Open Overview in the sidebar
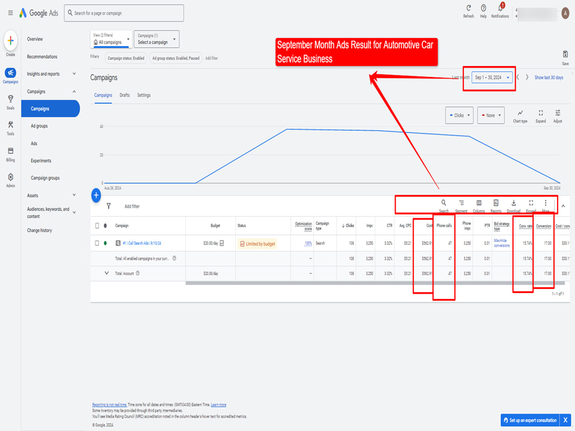The width and height of the screenshot is (575, 431). (35, 39)
